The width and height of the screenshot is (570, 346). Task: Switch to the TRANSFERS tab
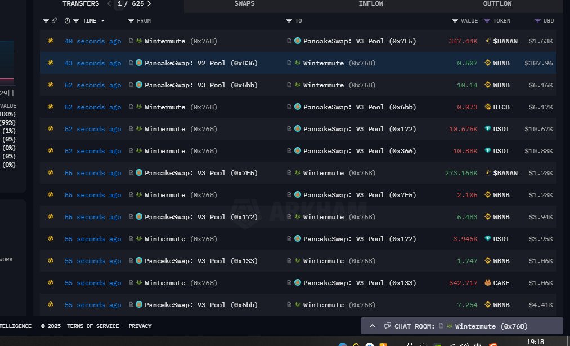point(80,3)
